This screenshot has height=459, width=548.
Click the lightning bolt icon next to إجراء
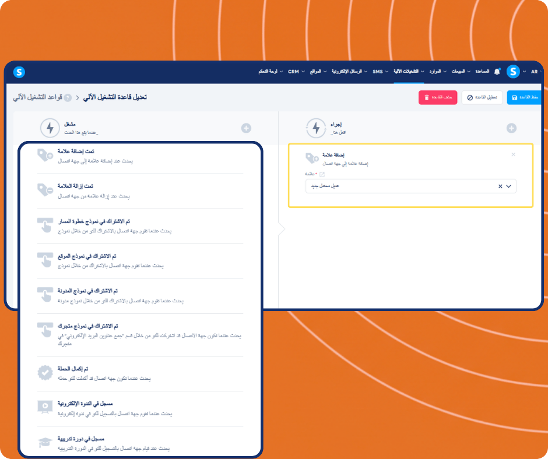(316, 128)
